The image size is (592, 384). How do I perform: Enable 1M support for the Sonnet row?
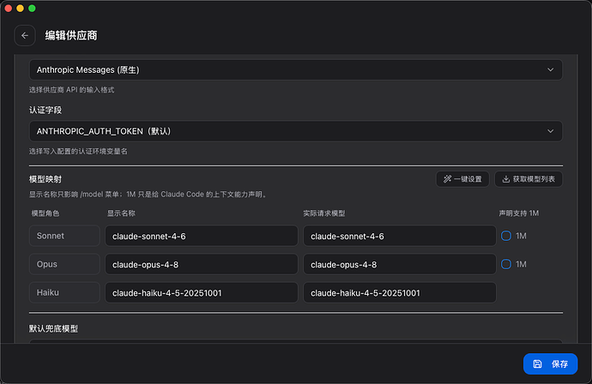pyautogui.click(x=506, y=236)
